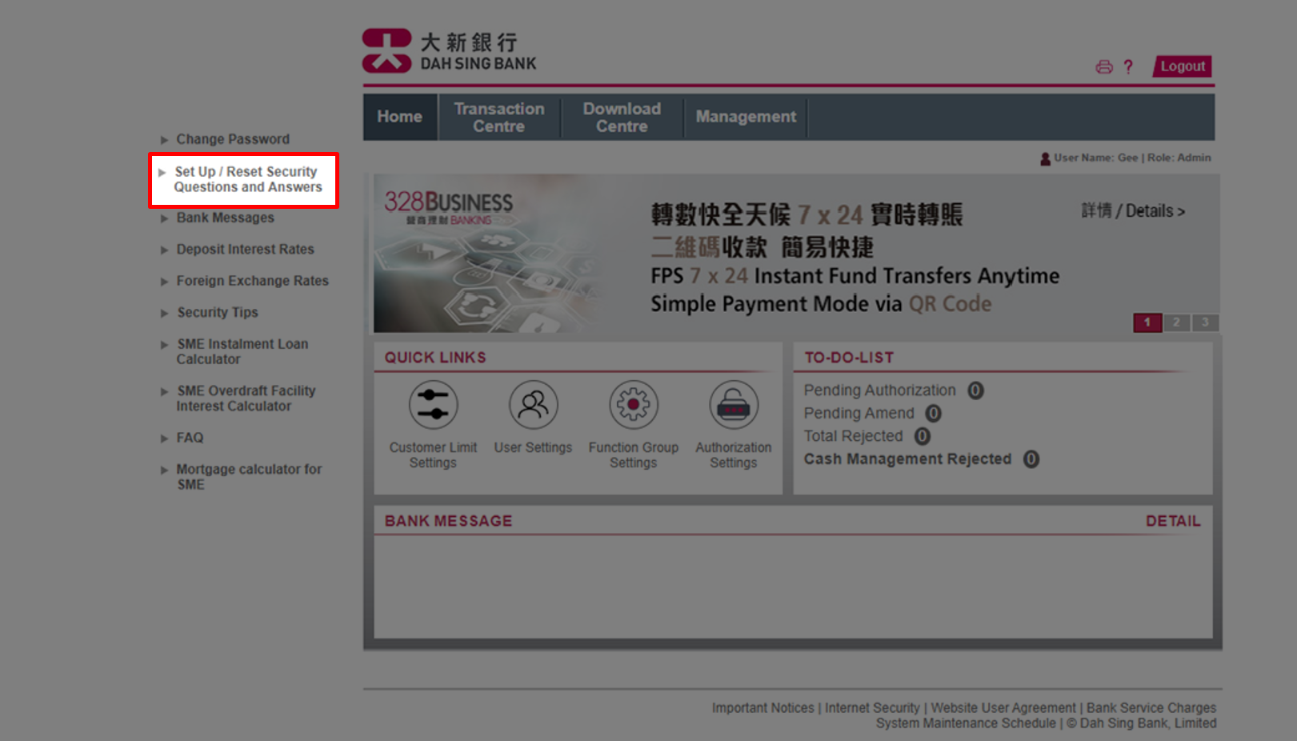Viewport: 1297px width, 741px height.
Task: Open the Download Centre menu
Action: [x=622, y=118]
